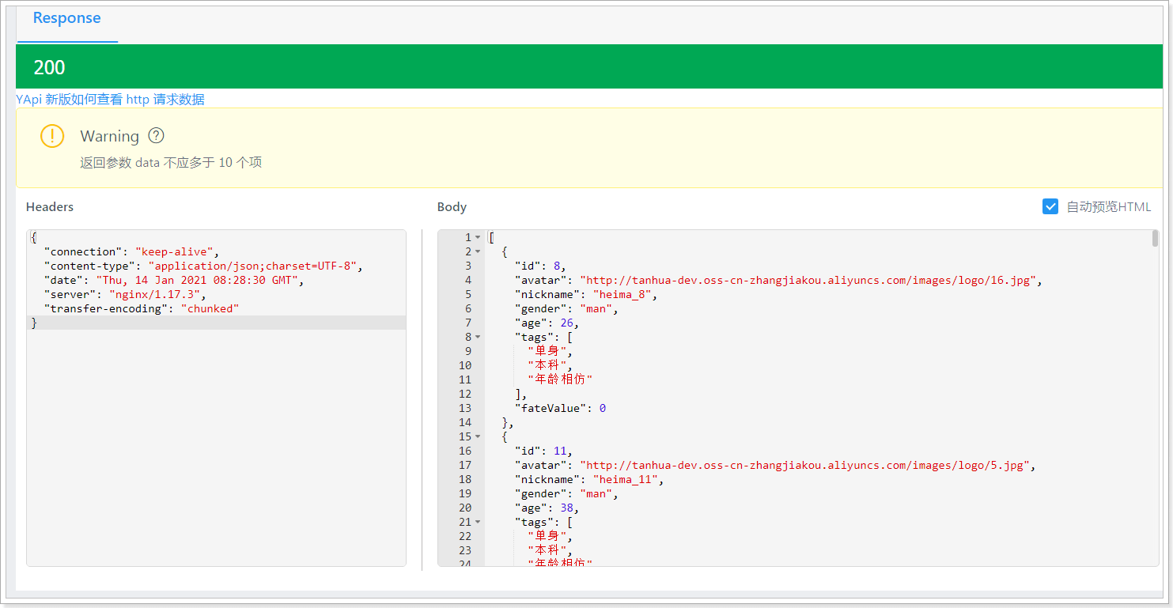Click the "chunked" transfer-encoding value

(210, 308)
